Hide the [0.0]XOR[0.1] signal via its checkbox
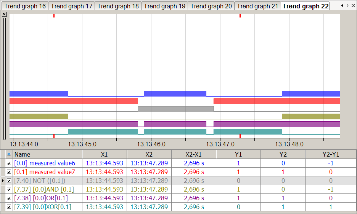The height and width of the screenshot is (214, 357). pos(9,207)
